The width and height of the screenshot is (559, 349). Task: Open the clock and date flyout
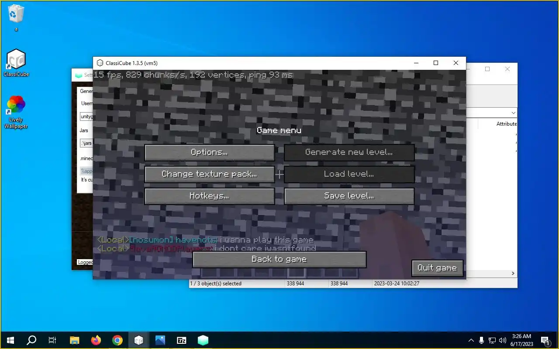coord(521,340)
